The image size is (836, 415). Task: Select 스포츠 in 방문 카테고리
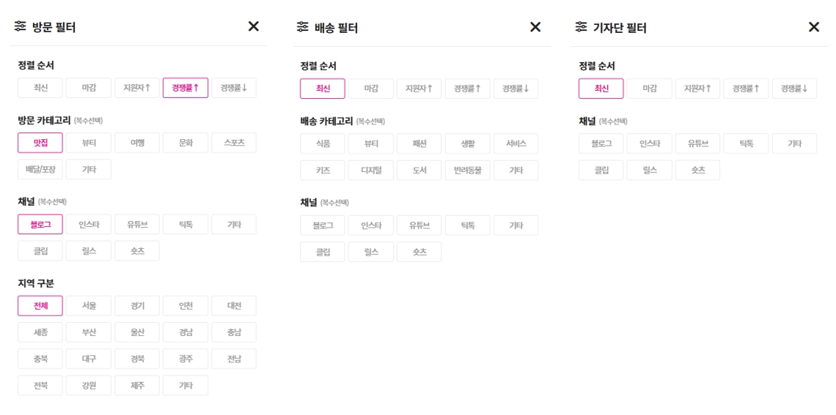click(234, 143)
